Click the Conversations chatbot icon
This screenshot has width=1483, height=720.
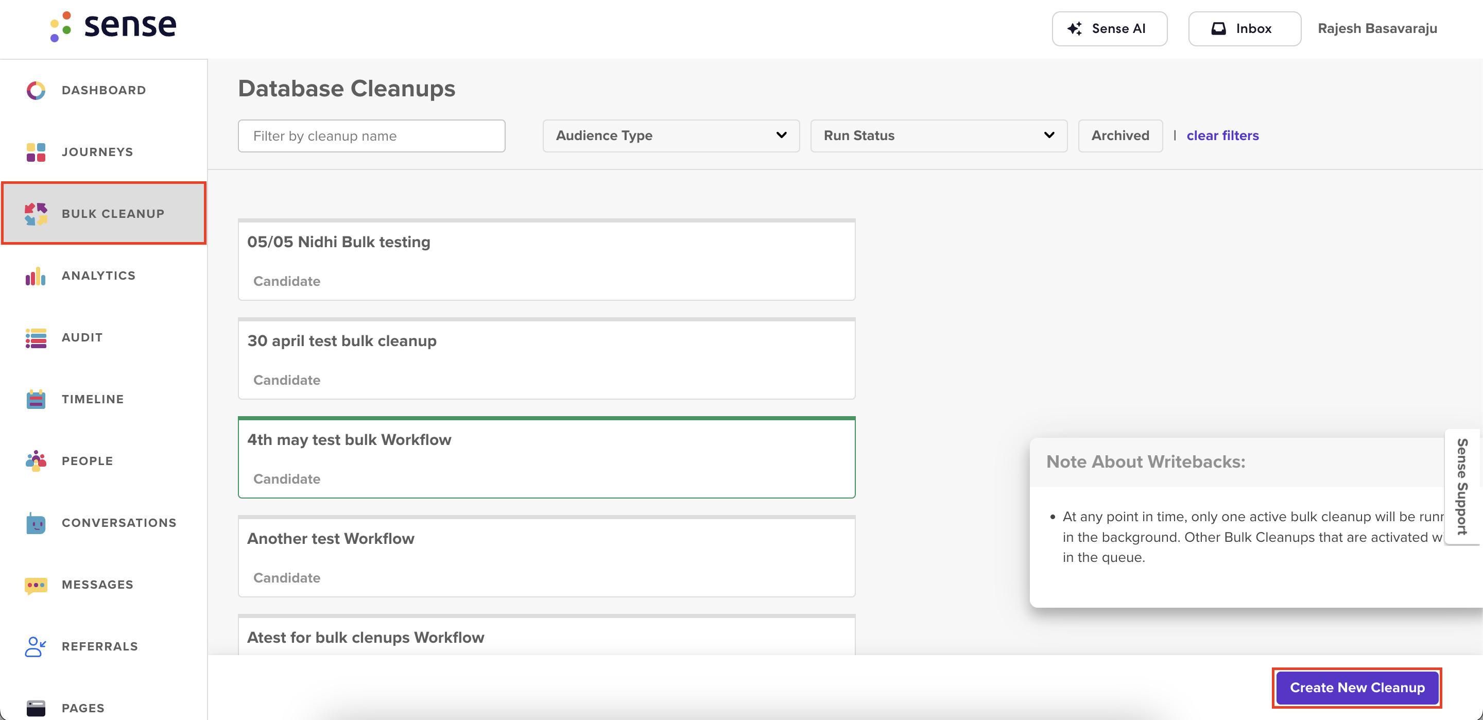pos(36,523)
